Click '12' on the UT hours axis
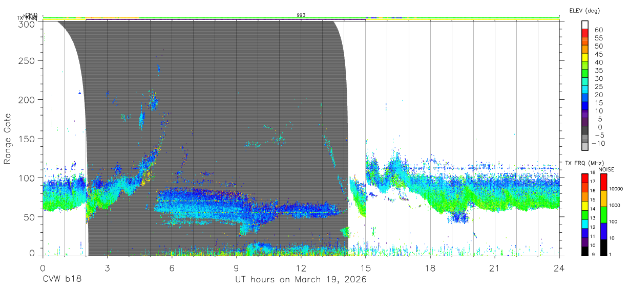The width and height of the screenshot is (629, 290). click(301, 268)
